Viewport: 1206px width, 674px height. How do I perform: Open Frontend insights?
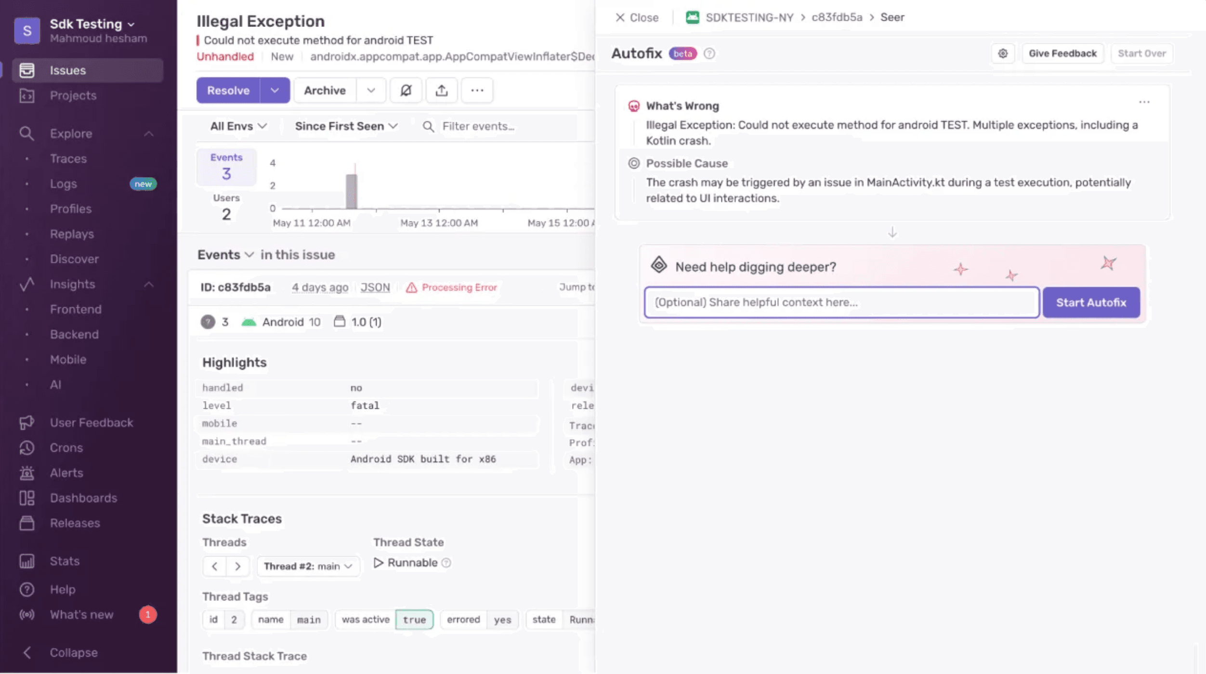[x=76, y=309]
